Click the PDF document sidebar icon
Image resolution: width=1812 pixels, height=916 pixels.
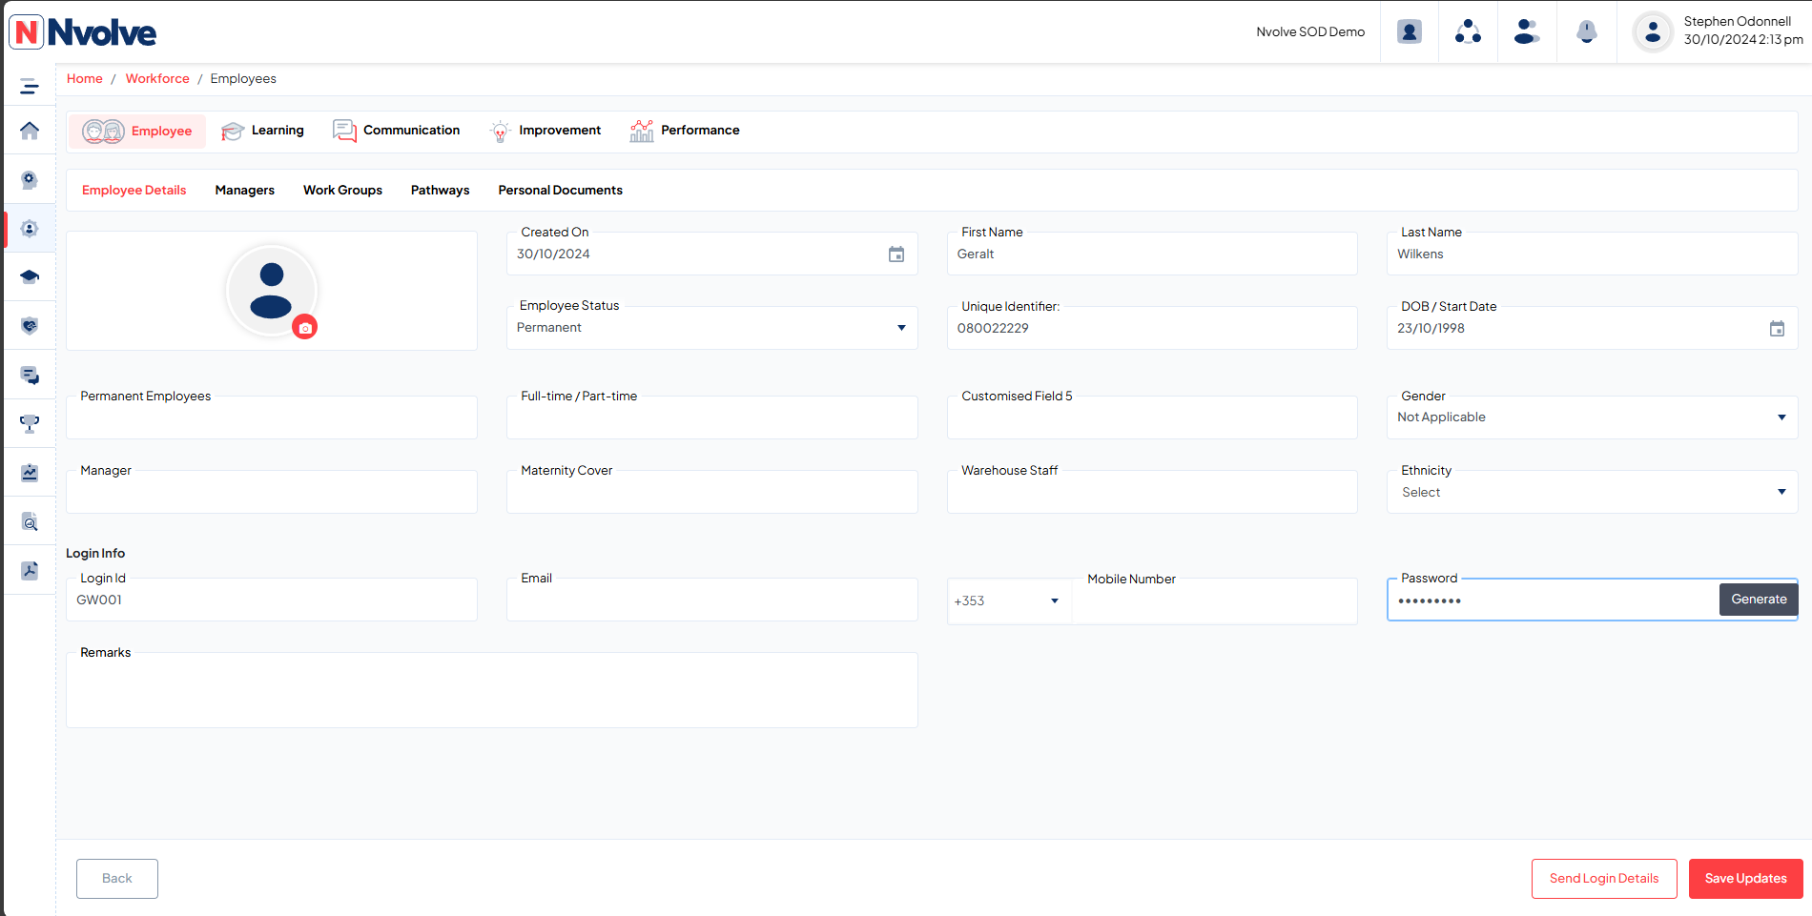point(30,570)
